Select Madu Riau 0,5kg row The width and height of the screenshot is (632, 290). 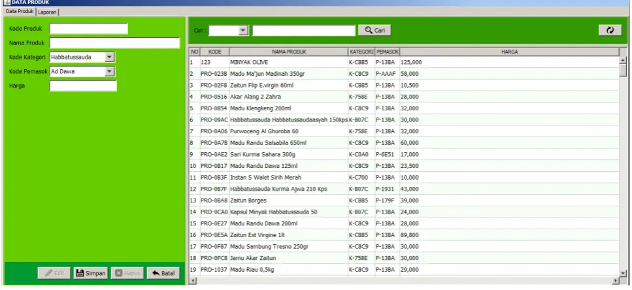tap(405, 270)
